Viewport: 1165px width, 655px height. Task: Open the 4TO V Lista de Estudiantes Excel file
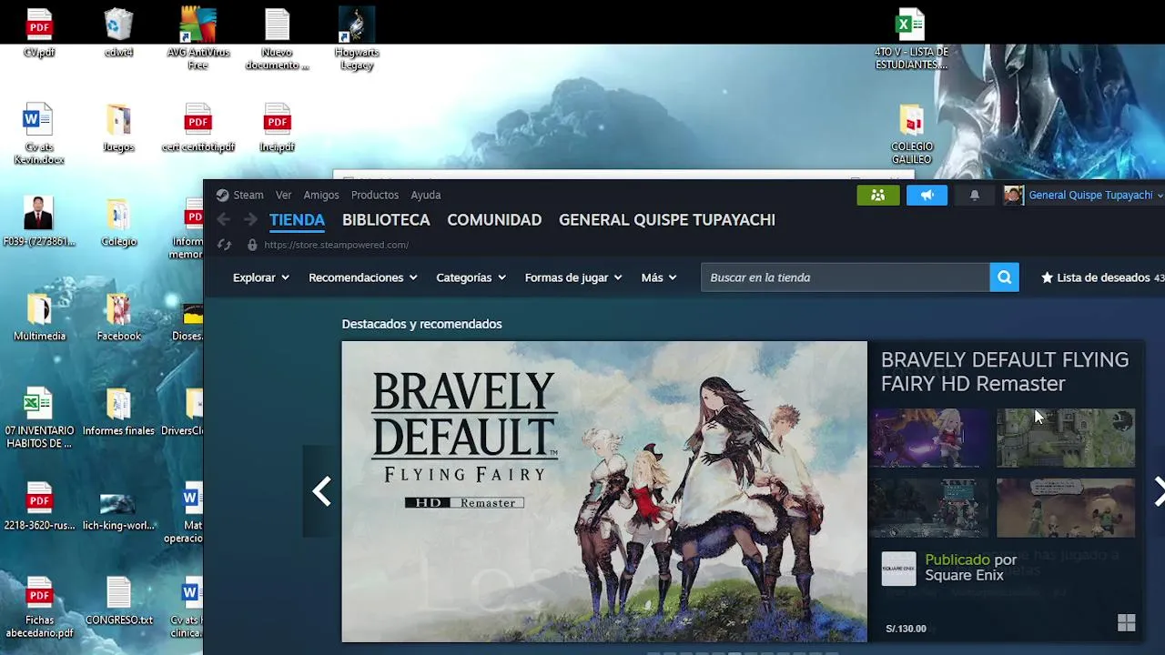pos(911,39)
